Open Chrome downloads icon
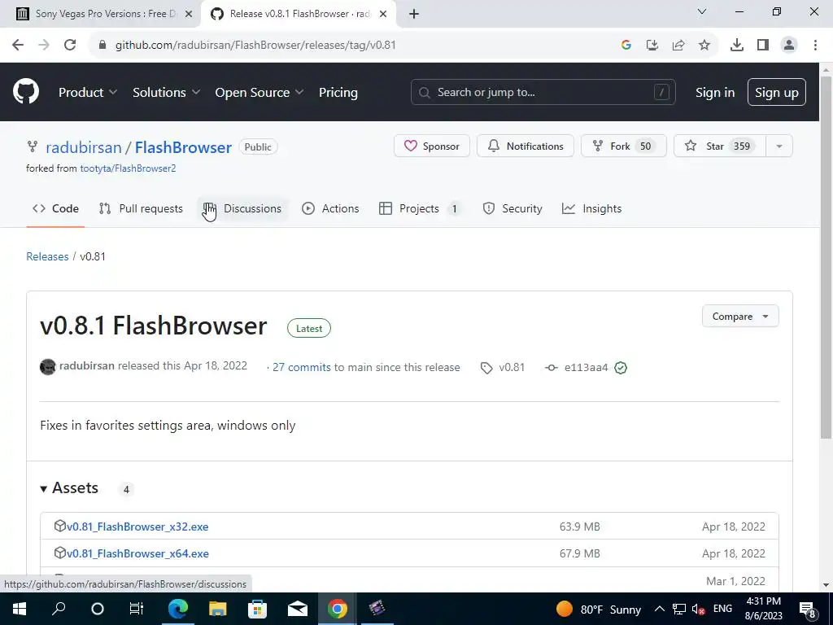833x625 pixels. 737,46
